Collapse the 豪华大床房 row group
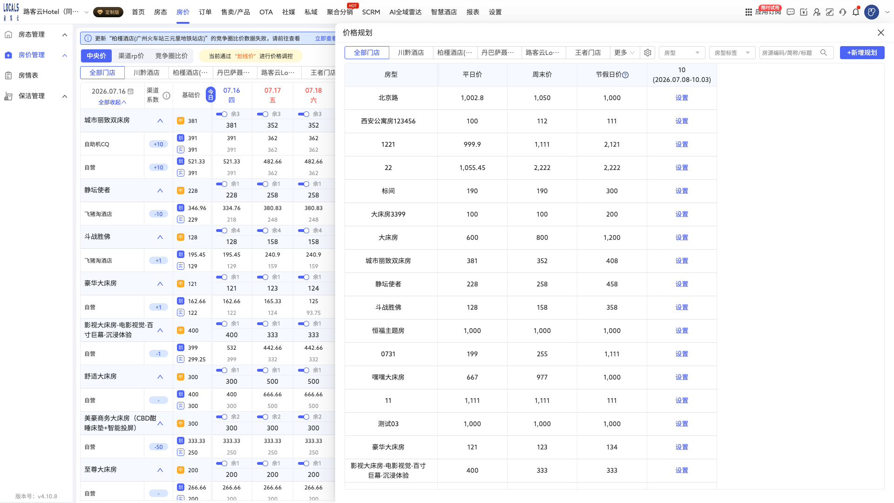The width and height of the screenshot is (894, 503). point(160,284)
